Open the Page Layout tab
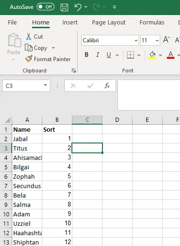 coord(109,23)
